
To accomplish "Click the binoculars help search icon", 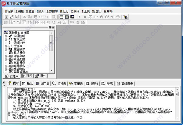I will [x=125, y=17].
